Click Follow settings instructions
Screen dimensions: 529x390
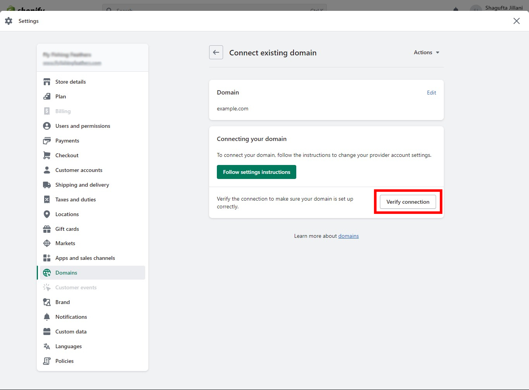pyautogui.click(x=256, y=172)
